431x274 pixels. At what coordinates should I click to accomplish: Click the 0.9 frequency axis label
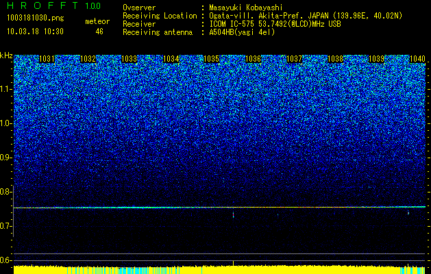[x=4, y=158]
